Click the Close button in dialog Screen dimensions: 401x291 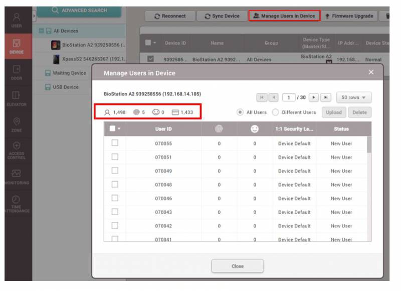(237, 266)
